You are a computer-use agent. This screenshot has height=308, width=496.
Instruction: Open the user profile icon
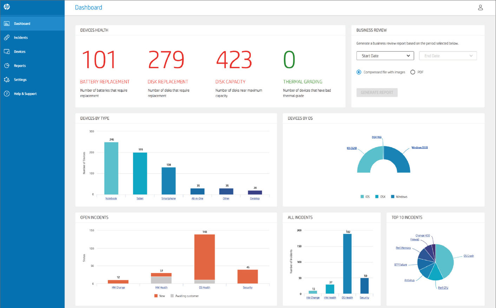click(480, 7)
